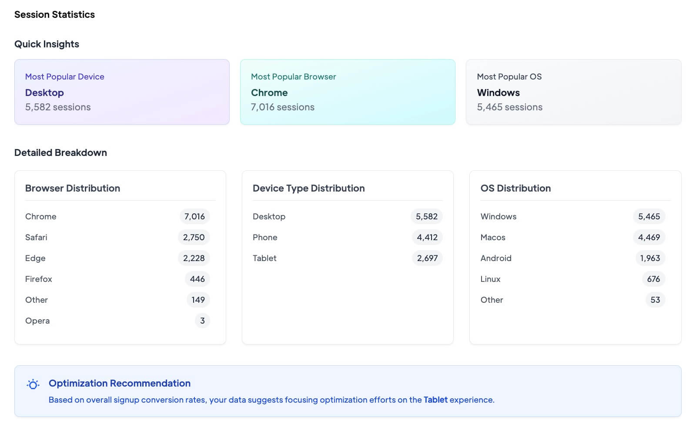The height and width of the screenshot is (430, 696).
Task: Click the Optimization Recommendation title
Action: pyautogui.click(x=120, y=383)
